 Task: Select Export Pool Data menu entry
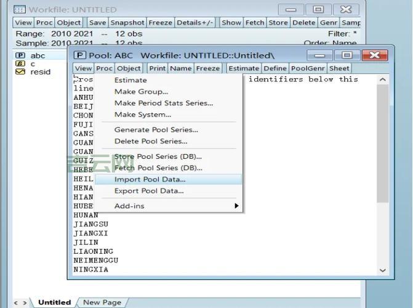[x=149, y=191]
